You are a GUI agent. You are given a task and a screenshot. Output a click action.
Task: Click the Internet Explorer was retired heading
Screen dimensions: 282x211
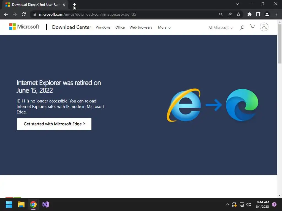[x=59, y=87]
